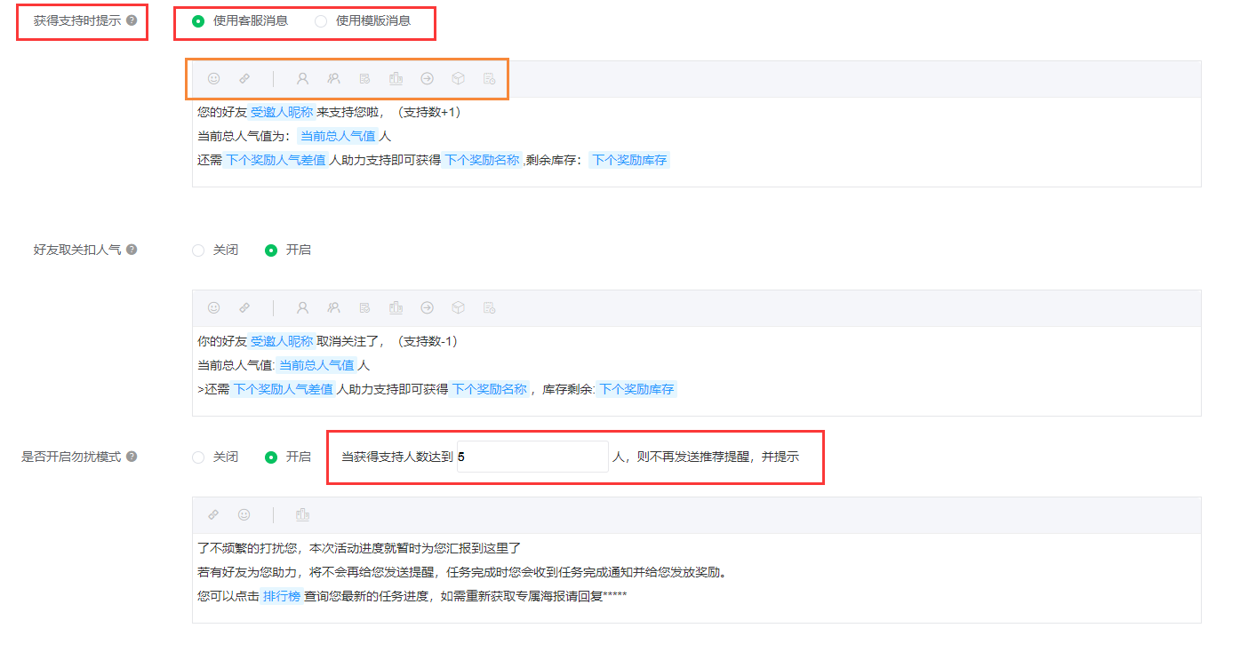Click the ranking podium icon in the top editor
The image size is (1240, 652).
(x=396, y=78)
